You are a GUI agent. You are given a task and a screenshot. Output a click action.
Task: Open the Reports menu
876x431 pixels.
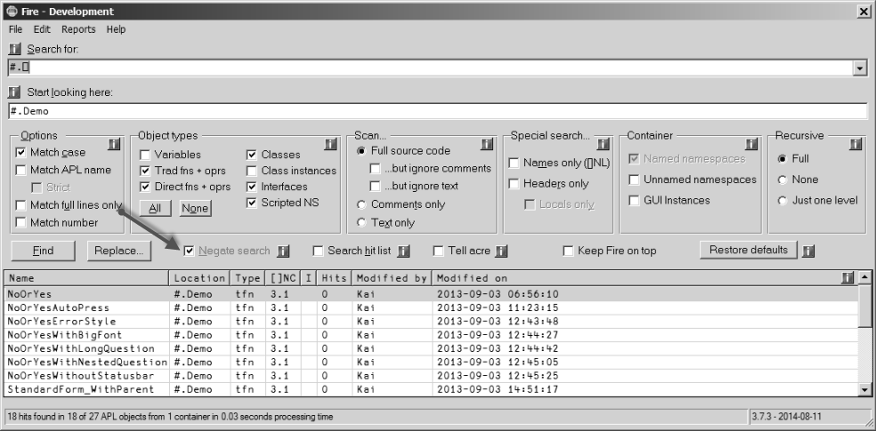(x=78, y=29)
